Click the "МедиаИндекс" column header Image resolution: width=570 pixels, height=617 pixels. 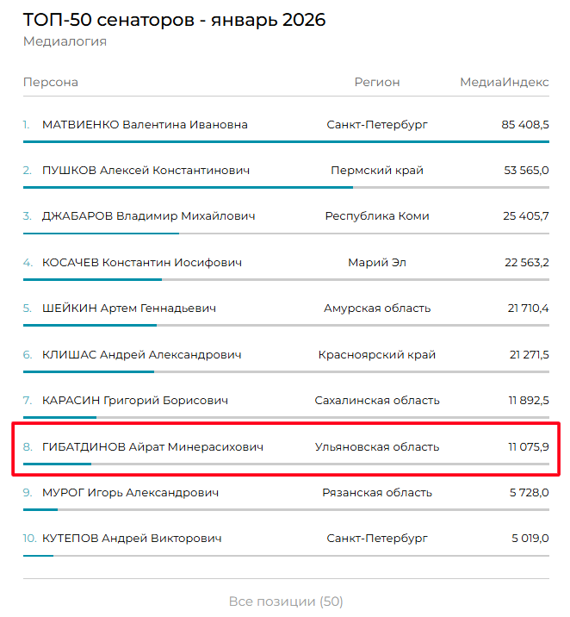point(504,82)
